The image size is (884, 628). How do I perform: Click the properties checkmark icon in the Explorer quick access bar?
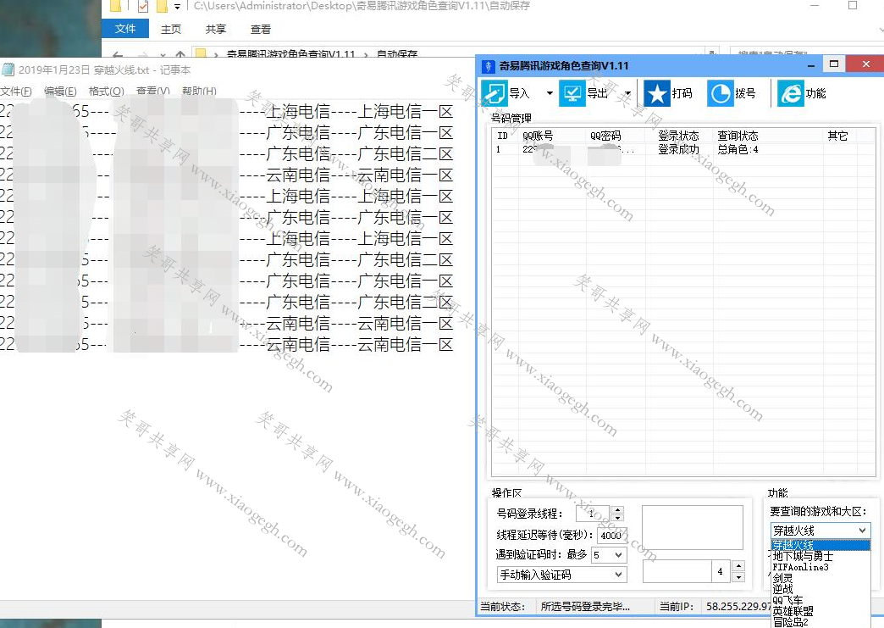pos(143,7)
